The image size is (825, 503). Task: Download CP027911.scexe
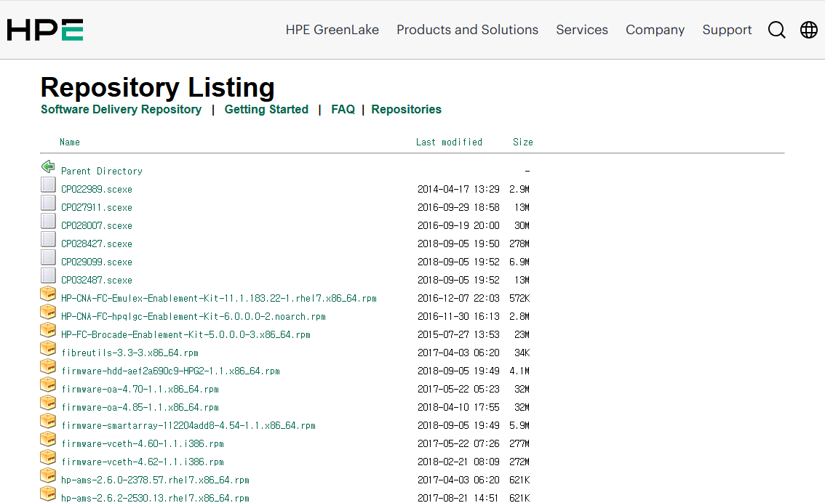(x=97, y=208)
